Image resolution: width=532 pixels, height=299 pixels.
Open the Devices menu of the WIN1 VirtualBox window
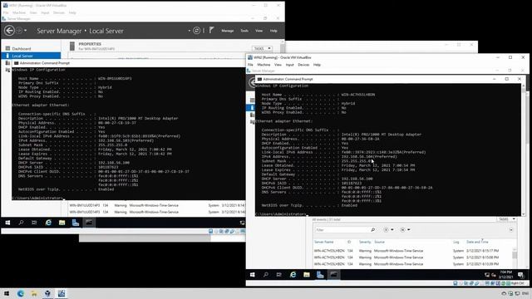[x=59, y=12]
